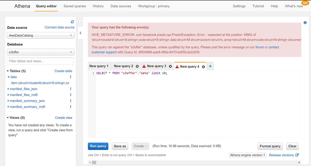The height and width of the screenshot is (166, 311).
Task: Open the Create dropdown button
Action: click(x=140, y=146)
